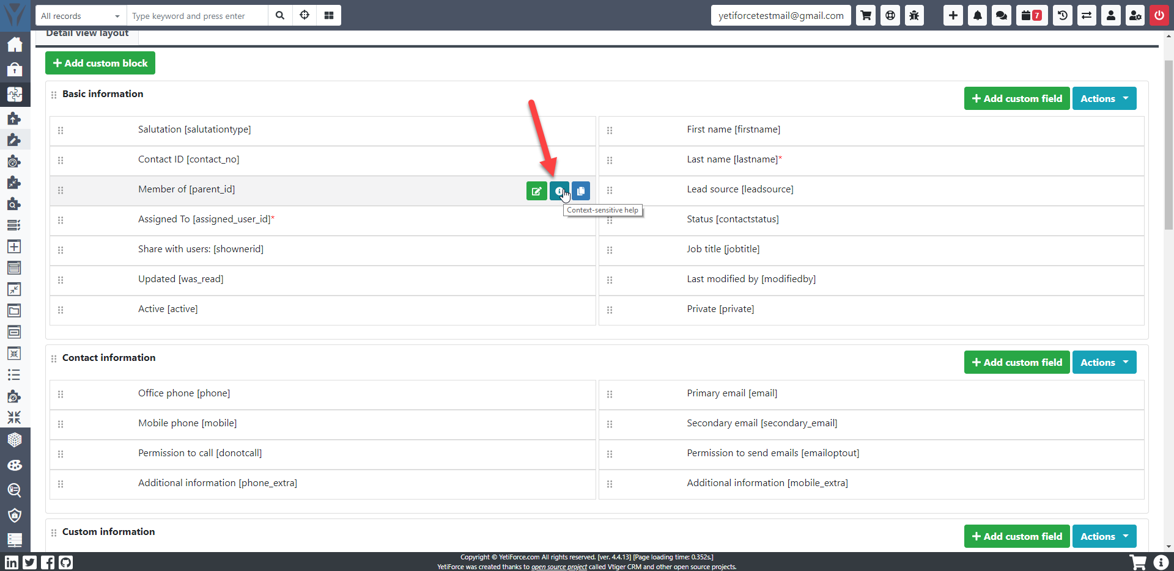Expand Actions dropdown for Custom information
Image resolution: width=1174 pixels, height=571 pixels.
pos(1104,536)
